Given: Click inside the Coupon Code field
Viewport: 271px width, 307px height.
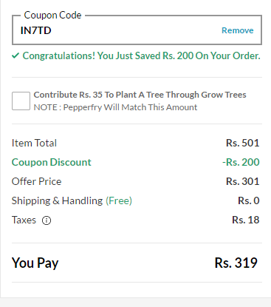Looking at the screenshot, I should tap(137, 30).
